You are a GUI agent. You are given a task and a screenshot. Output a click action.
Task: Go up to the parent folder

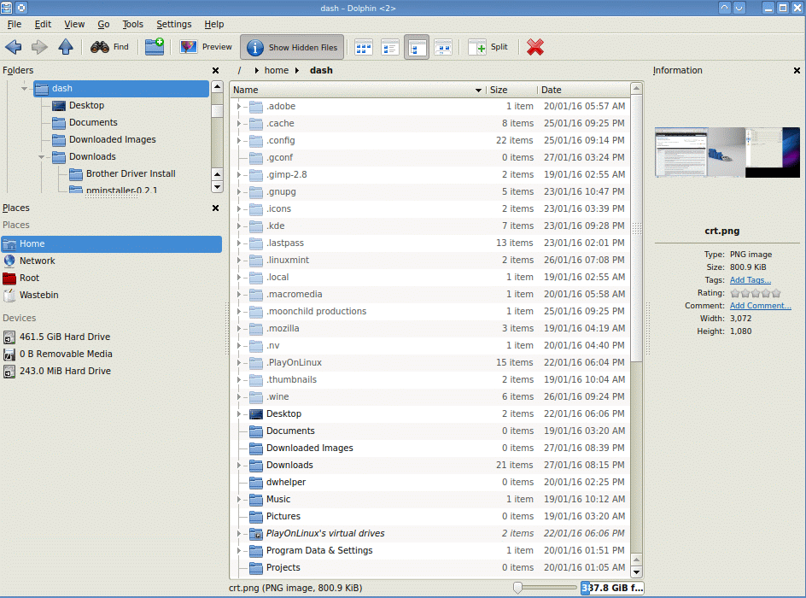click(66, 47)
